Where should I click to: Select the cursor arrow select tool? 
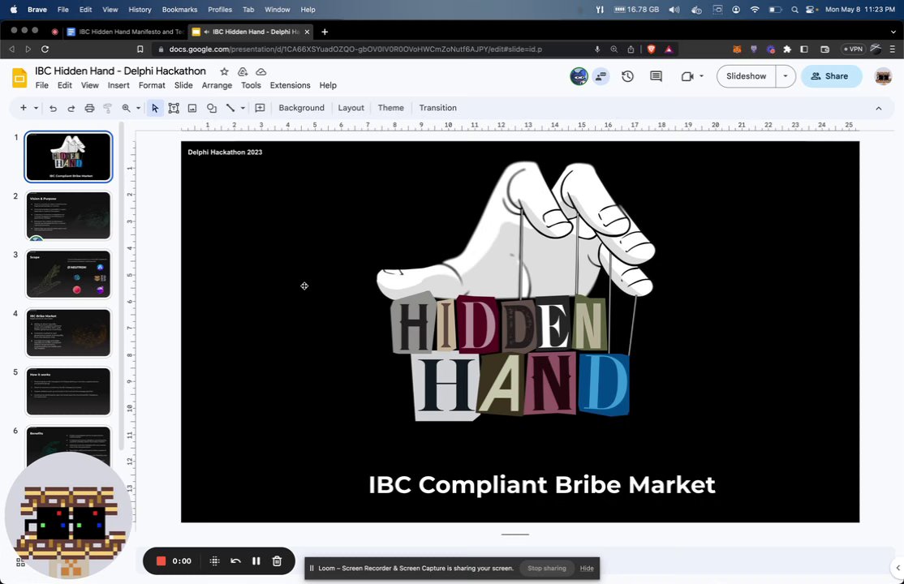click(154, 108)
